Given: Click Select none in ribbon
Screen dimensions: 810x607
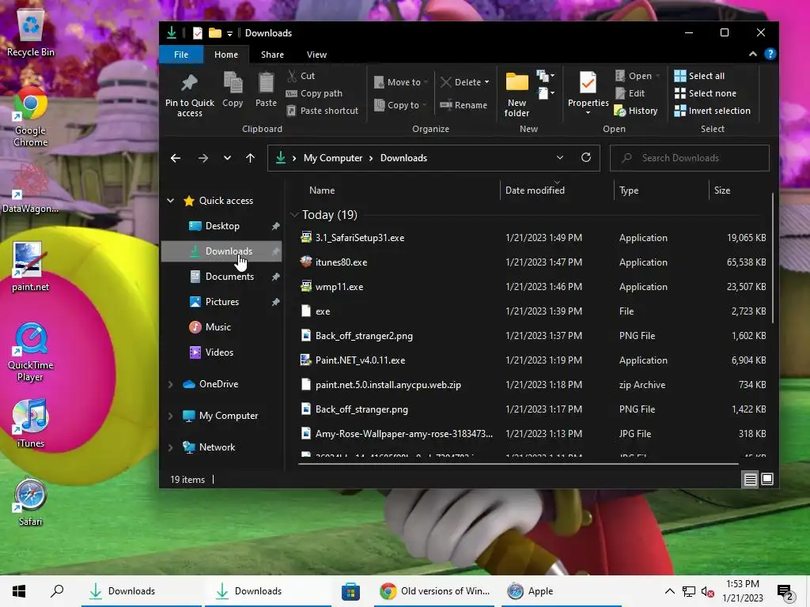Looking at the screenshot, I should 705,93.
